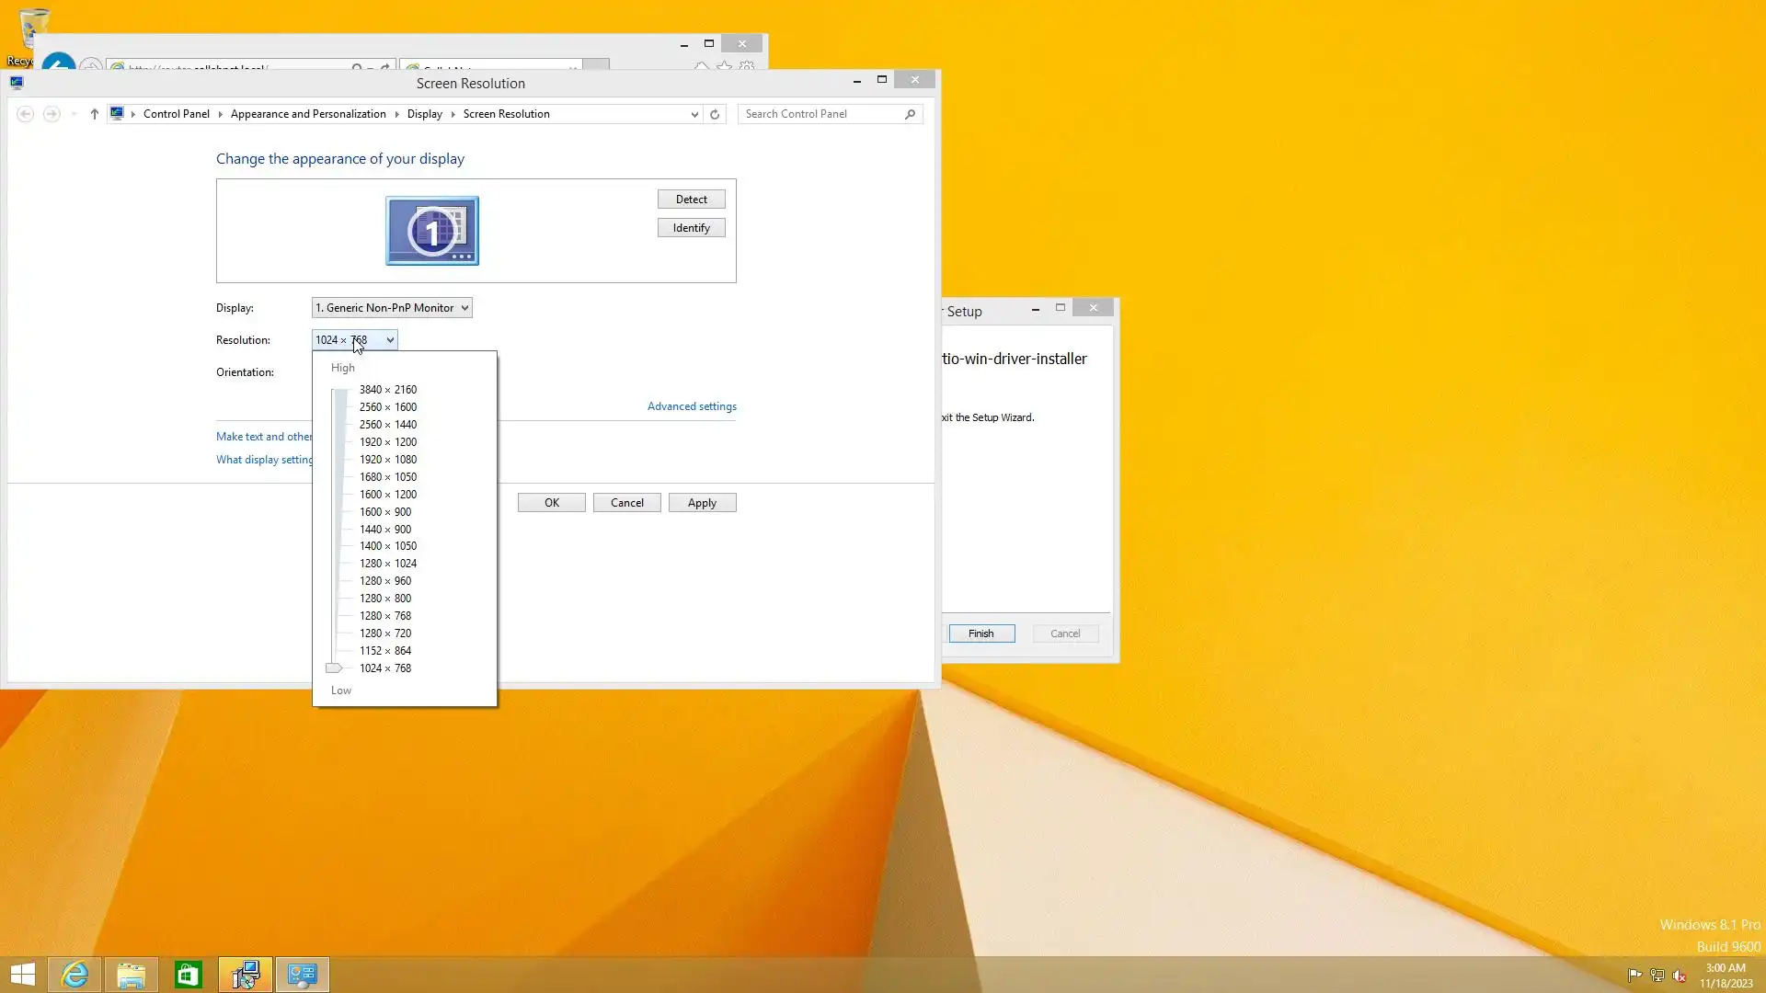Screen dimensions: 1766x993
Task: Click the Start button
Action: click(23, 975)
